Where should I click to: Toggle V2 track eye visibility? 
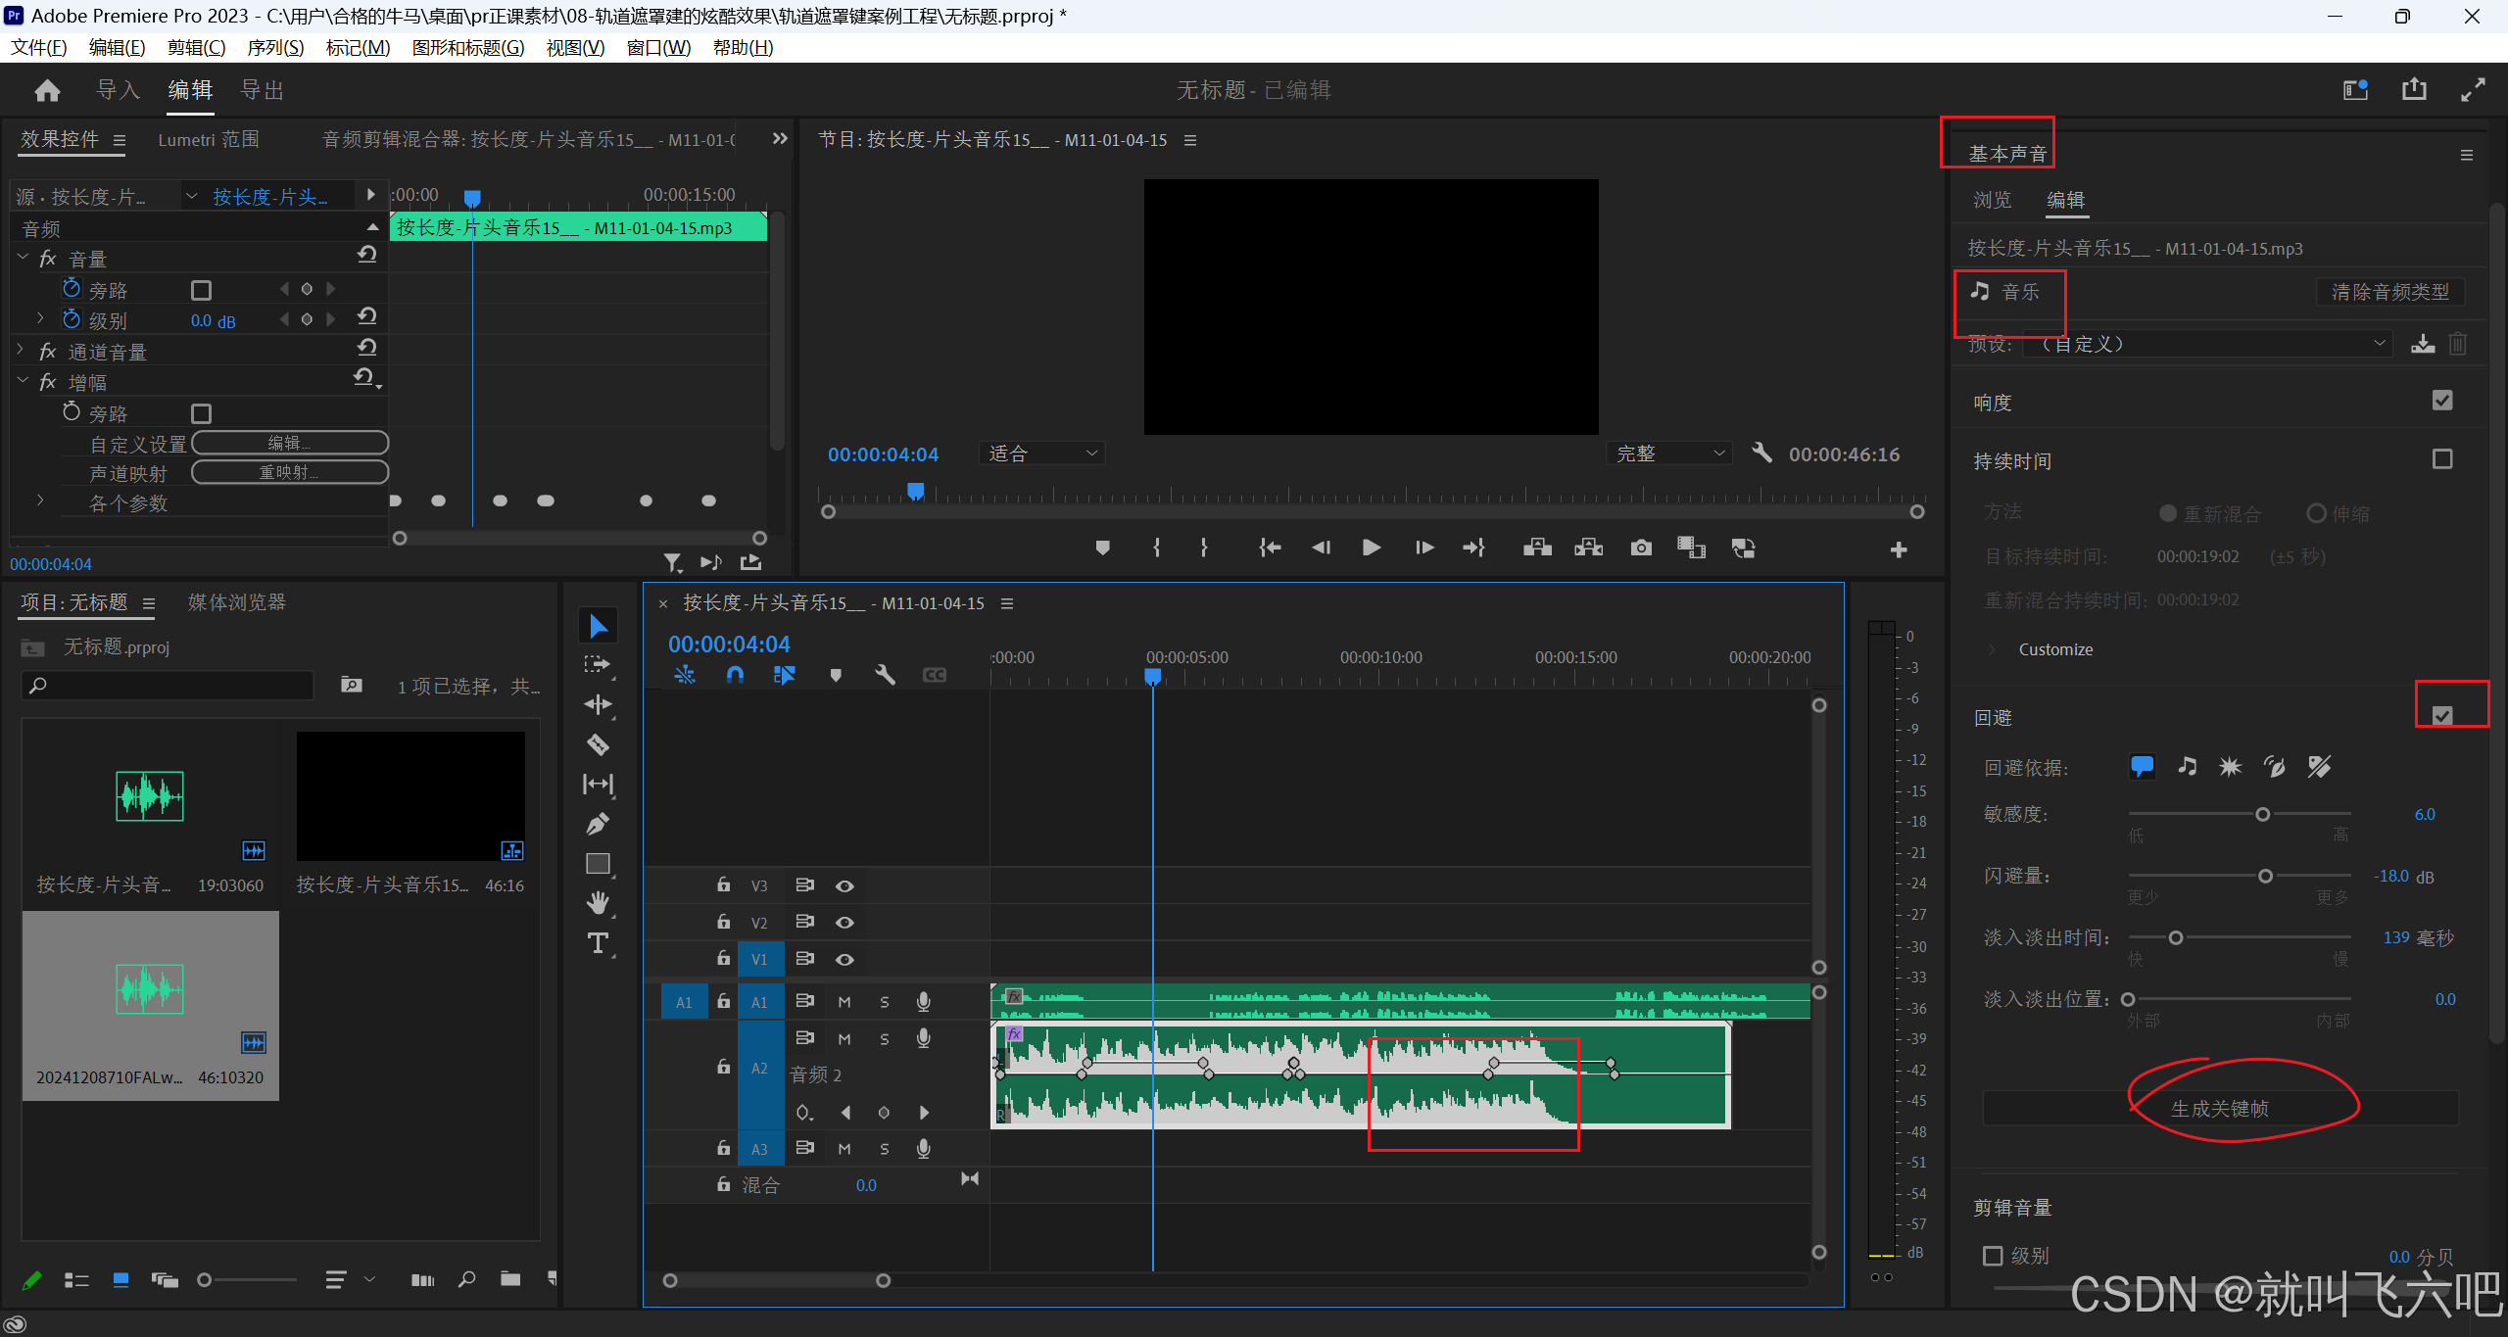(844, 923)
